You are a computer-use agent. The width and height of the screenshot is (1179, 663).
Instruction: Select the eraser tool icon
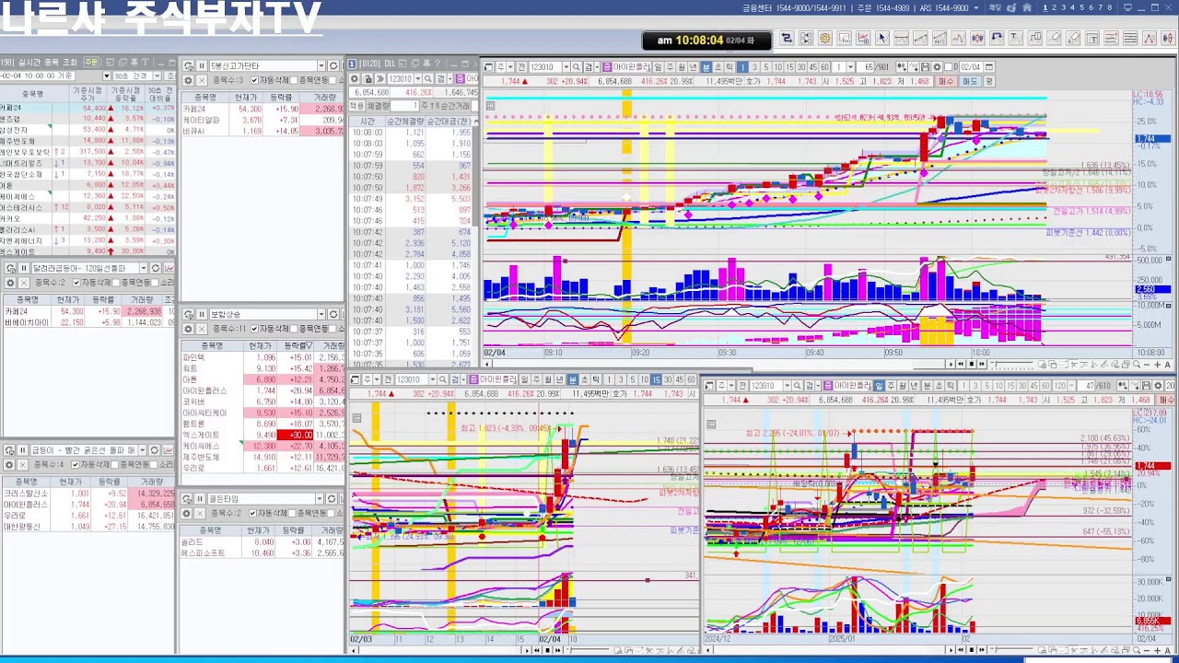(1054, 38)
